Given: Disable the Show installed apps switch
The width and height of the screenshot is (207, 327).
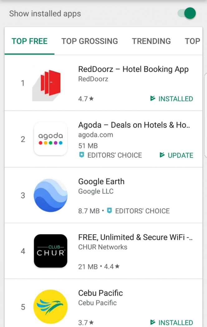Looking at the screenshot, I should click(187, 13).
